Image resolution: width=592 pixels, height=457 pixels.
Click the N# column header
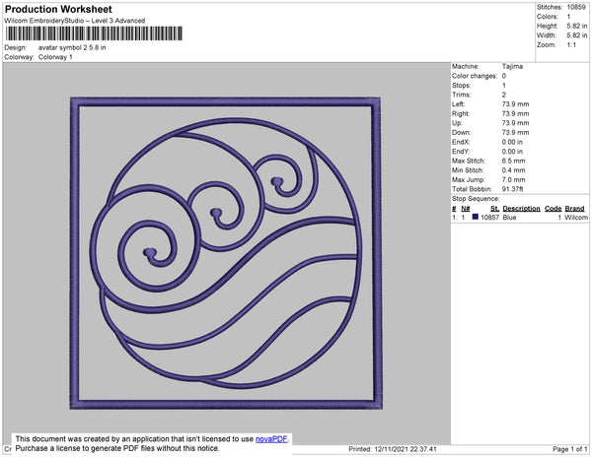(466, 209)
